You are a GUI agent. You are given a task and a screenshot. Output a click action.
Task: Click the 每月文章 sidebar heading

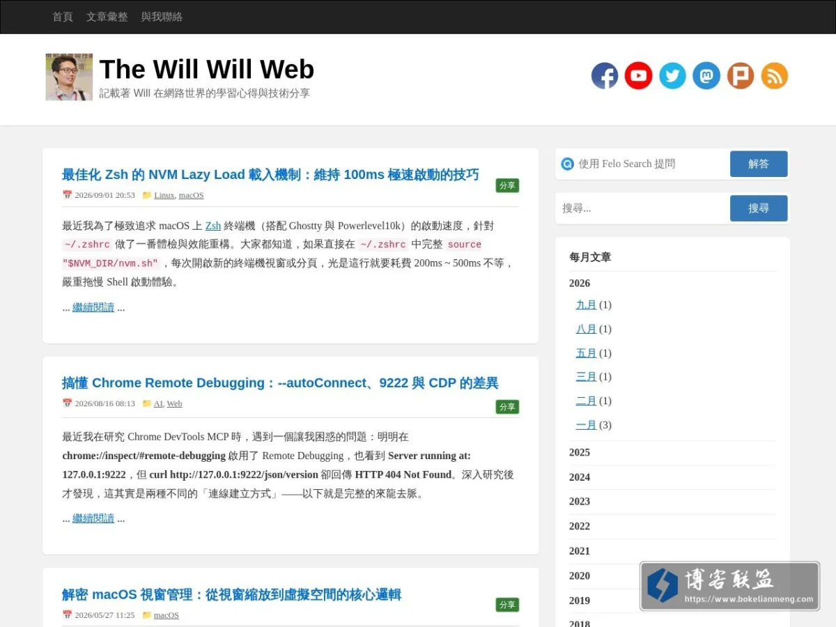point(590,257)
